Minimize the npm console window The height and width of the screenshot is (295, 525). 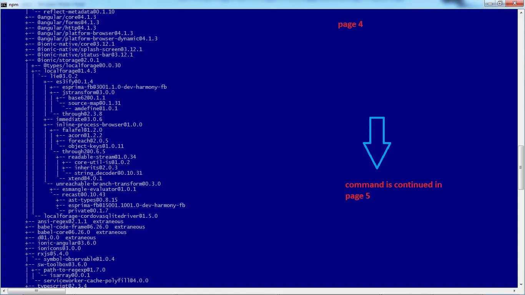[489, 3]
